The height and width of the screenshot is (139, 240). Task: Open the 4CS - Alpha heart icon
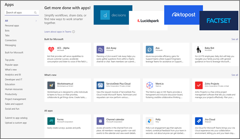tap(51, 49)
